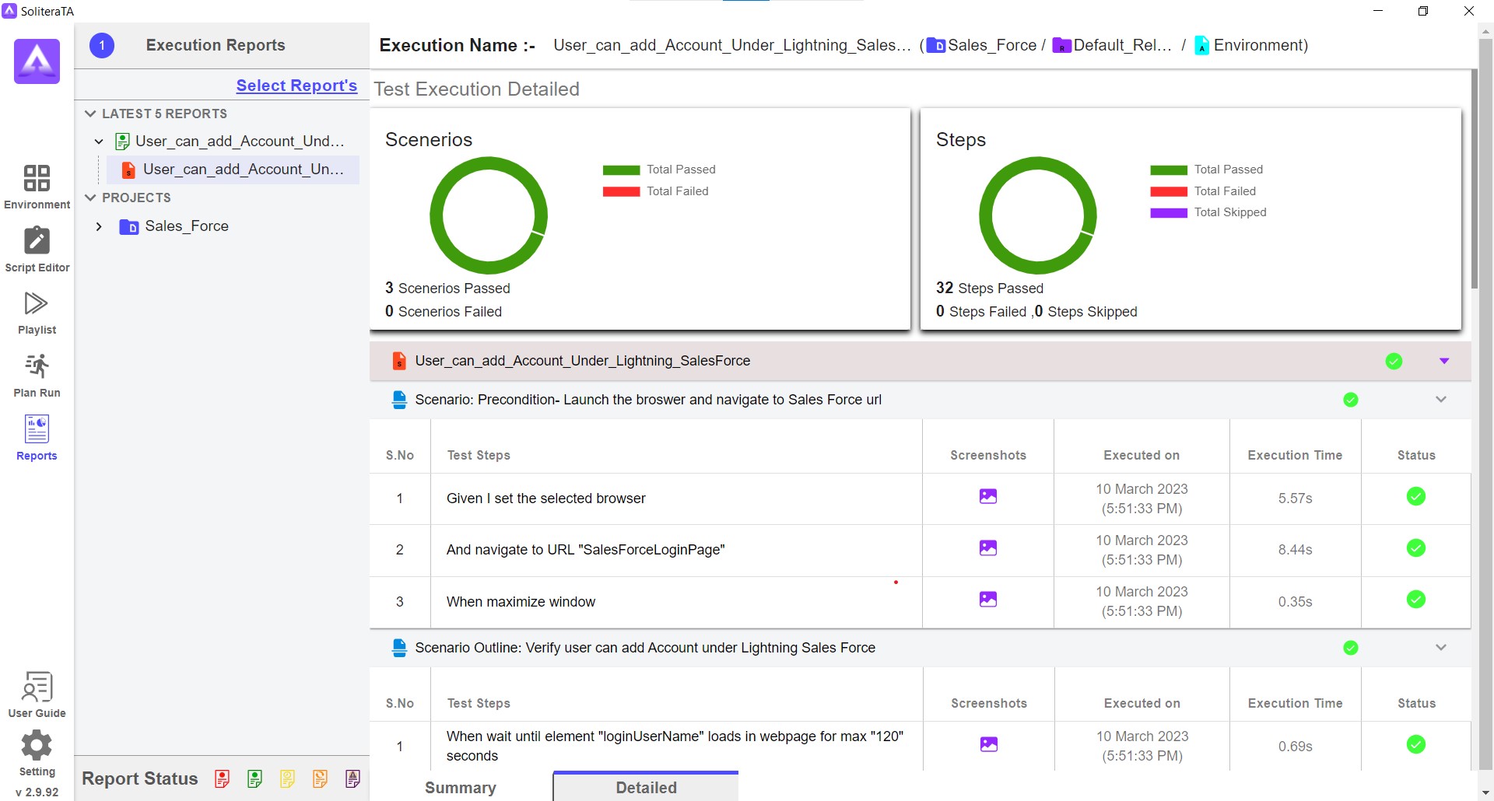The height and width of the screenshot is (801, 1494).
Task: Expand the Sales_Force project tree
Action: (x=99, y=226)
